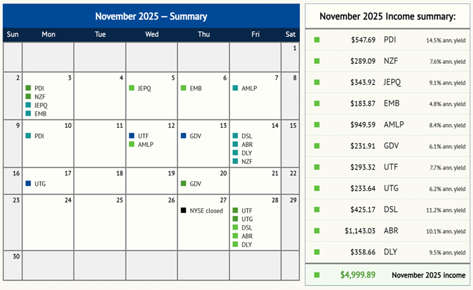The image size is (473, 290).
Task: Select EMB entry on November 6
Action: click(196, 88)
